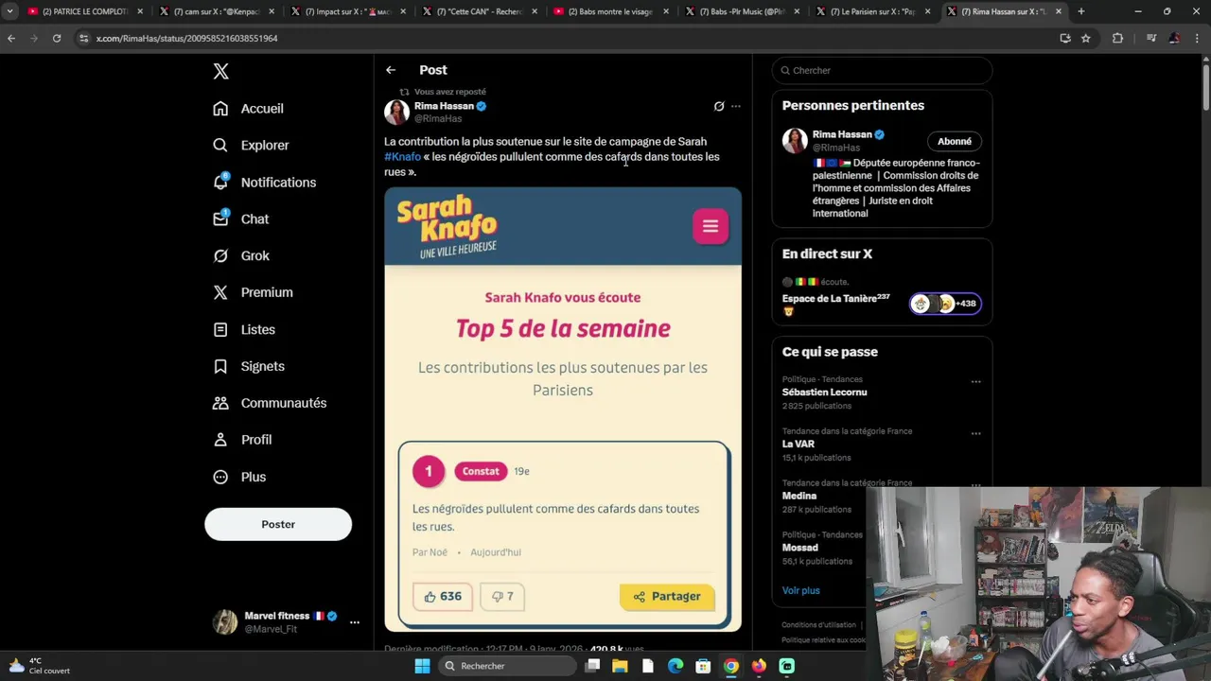Open the Premium X icon in sidebar
Viewport: 1211px width, 681px height.
coord(220,292)
